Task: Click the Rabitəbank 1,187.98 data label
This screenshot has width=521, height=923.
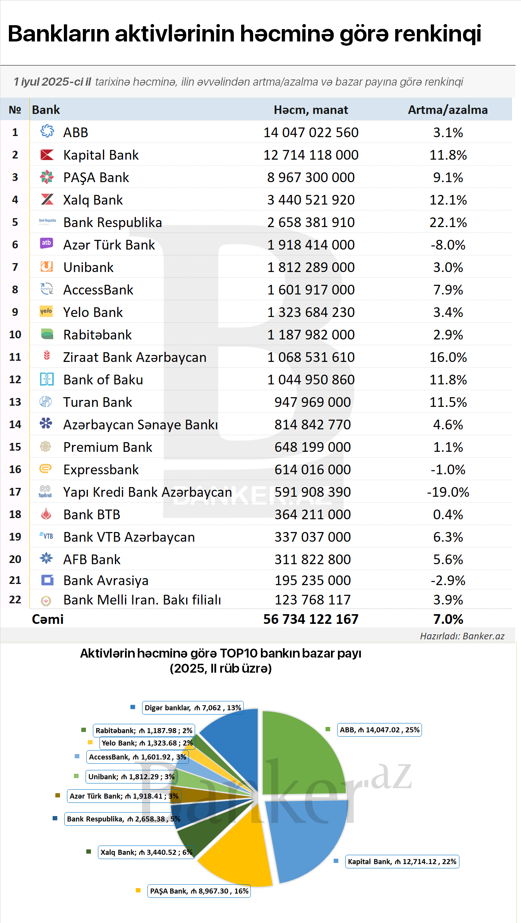Action: click(x=144, y=730)
